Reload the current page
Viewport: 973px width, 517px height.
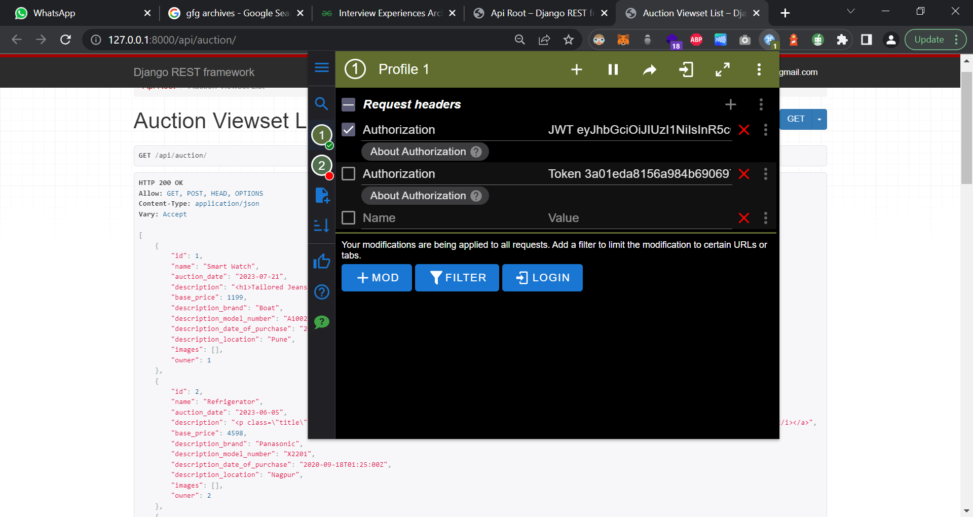65,40
